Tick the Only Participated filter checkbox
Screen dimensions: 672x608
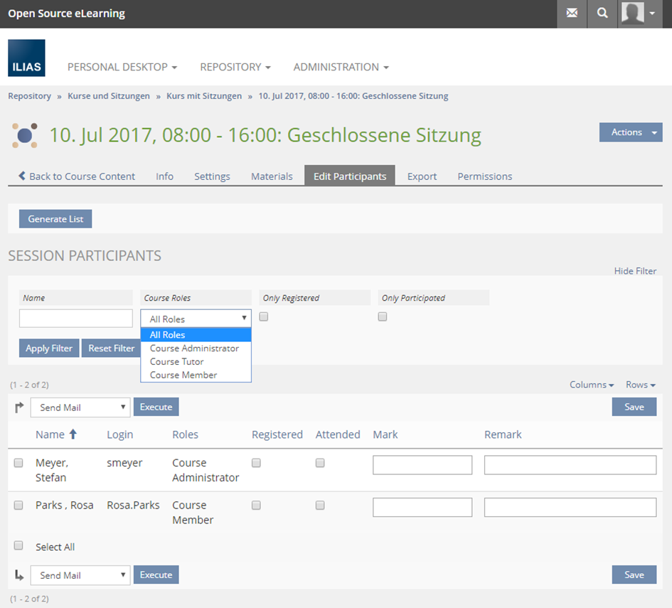click(x=383, y=317)
